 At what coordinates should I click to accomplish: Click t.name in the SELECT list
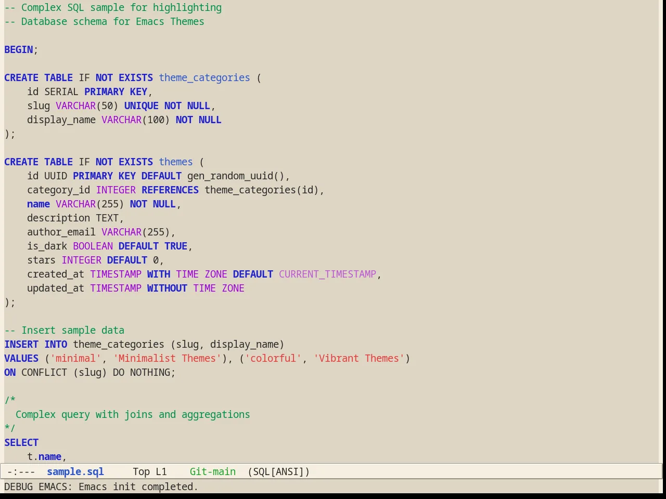click(x=44, y=456)
